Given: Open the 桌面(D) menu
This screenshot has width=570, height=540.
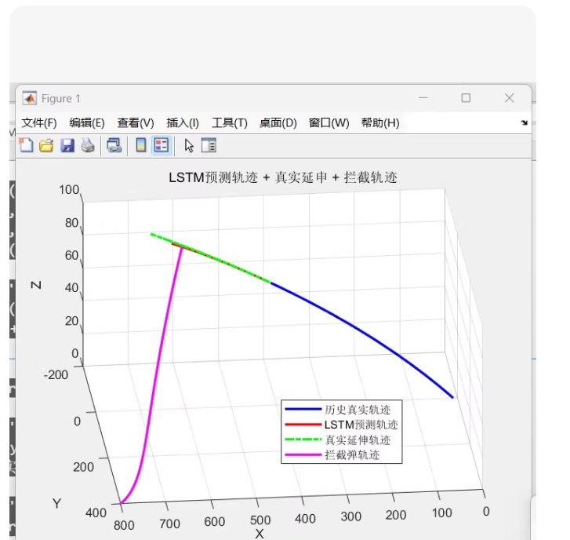Looking at the screenshot, I should (x=278, y=123).
